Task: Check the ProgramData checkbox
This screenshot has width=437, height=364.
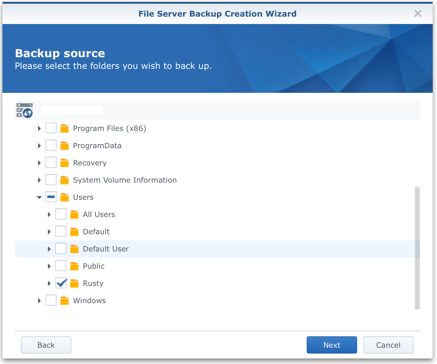Action: click(x=51, y=145)
